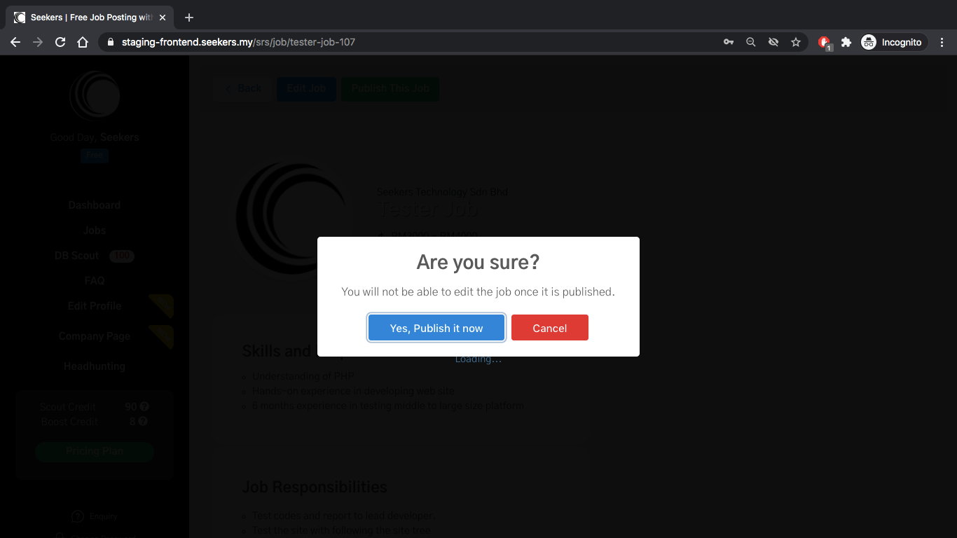Open DB Scout in the sidebar
This screenshot has height=538, width=957.
pyautogui.click(x=77, y=256)
